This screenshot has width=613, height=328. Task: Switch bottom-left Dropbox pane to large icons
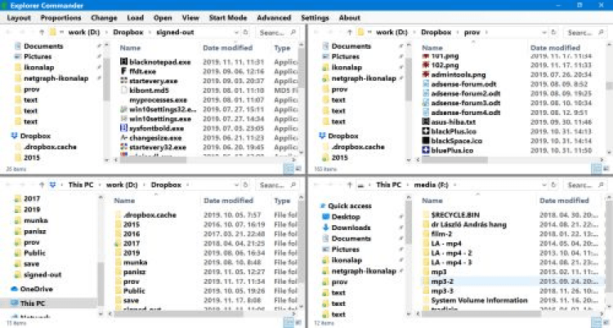pyautogui.click(x=298, y=322)
